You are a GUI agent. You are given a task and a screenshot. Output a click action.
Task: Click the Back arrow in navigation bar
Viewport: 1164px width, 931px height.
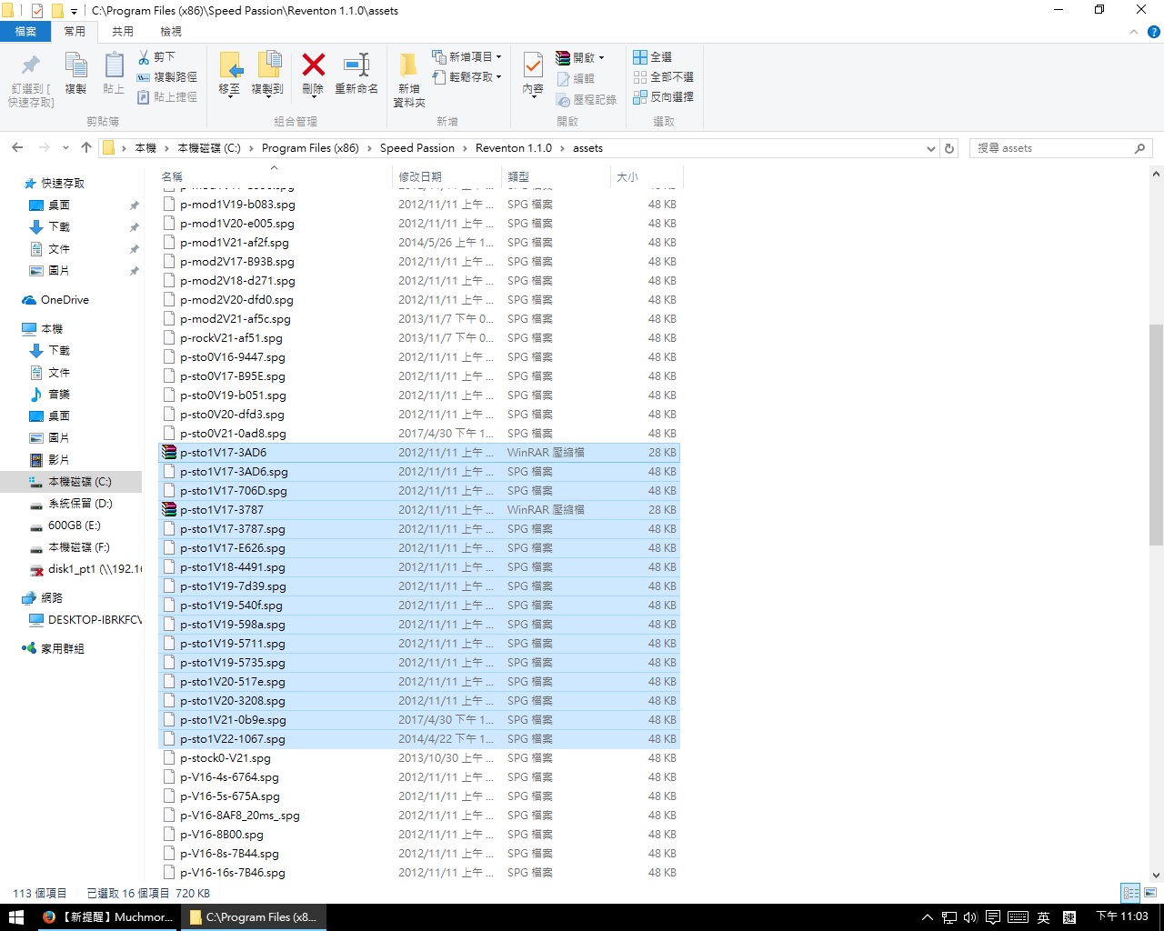click(17, 147)
